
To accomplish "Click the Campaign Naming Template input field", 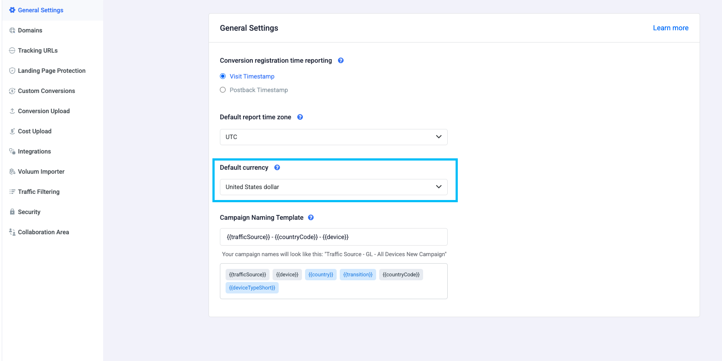I will pyautogui.click(x=334, y=237).
